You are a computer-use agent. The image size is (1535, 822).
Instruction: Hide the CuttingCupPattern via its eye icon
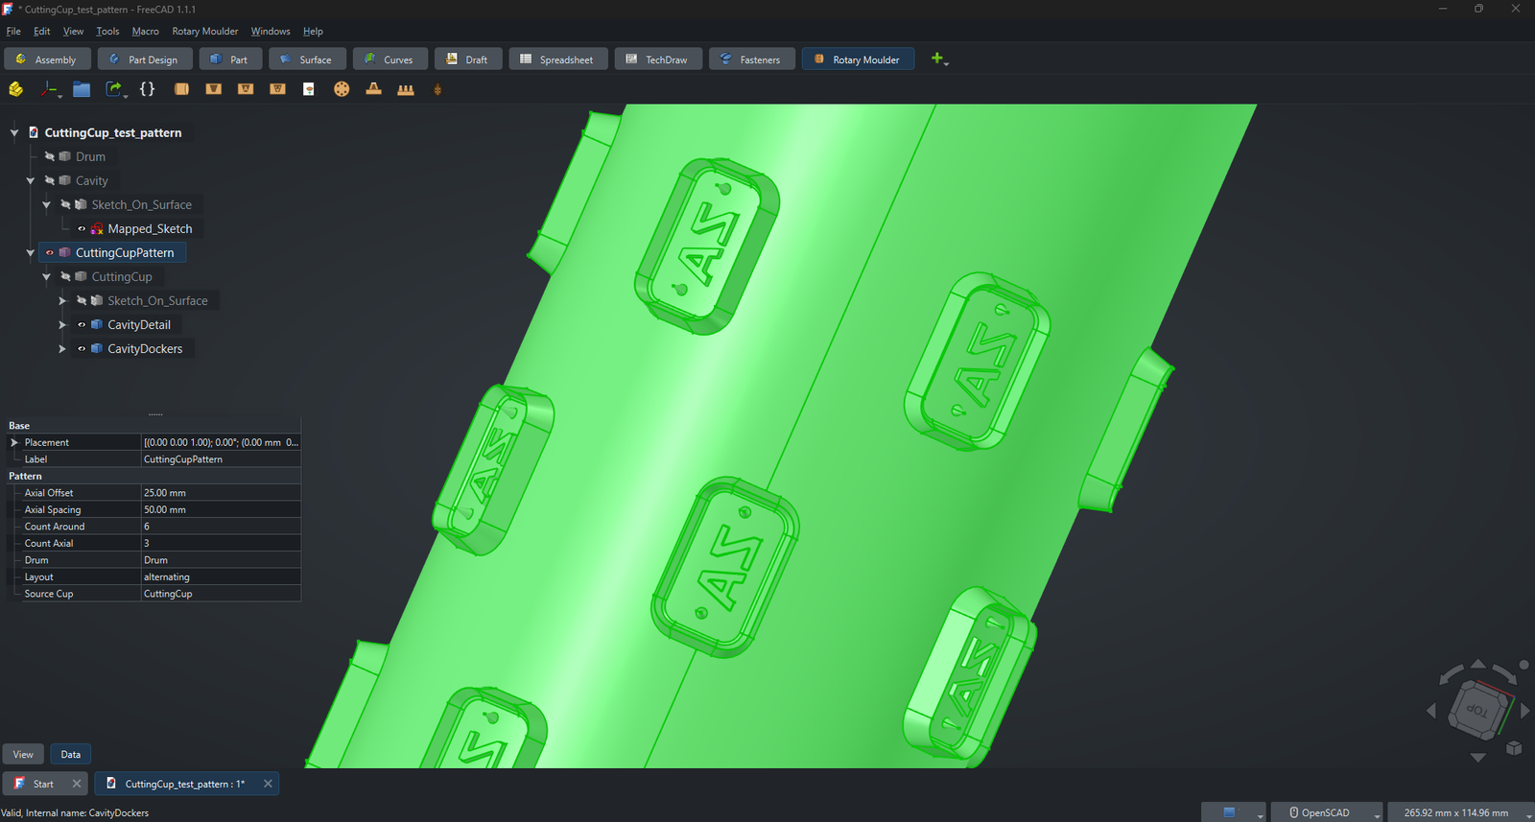pyautogui.click(x=50, y=252)
